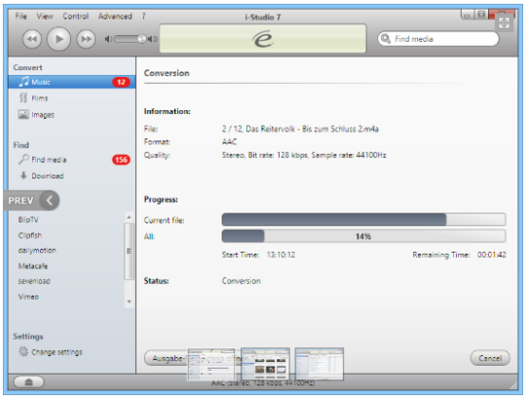Viewport: 526px width, 397px height.
Task: Click the quality line Stereo, Bit rate: 128 kbps
Action: pyautogui.click(x=304, y=155)
